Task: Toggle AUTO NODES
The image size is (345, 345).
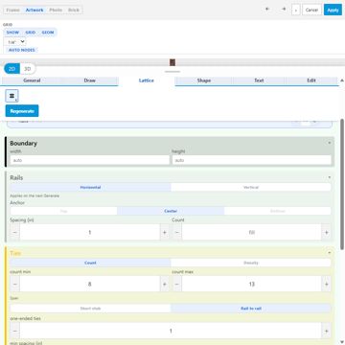Action: (21, 50)
